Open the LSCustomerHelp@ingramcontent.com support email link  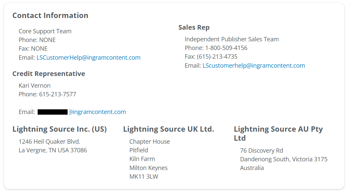tap(88, 58)
